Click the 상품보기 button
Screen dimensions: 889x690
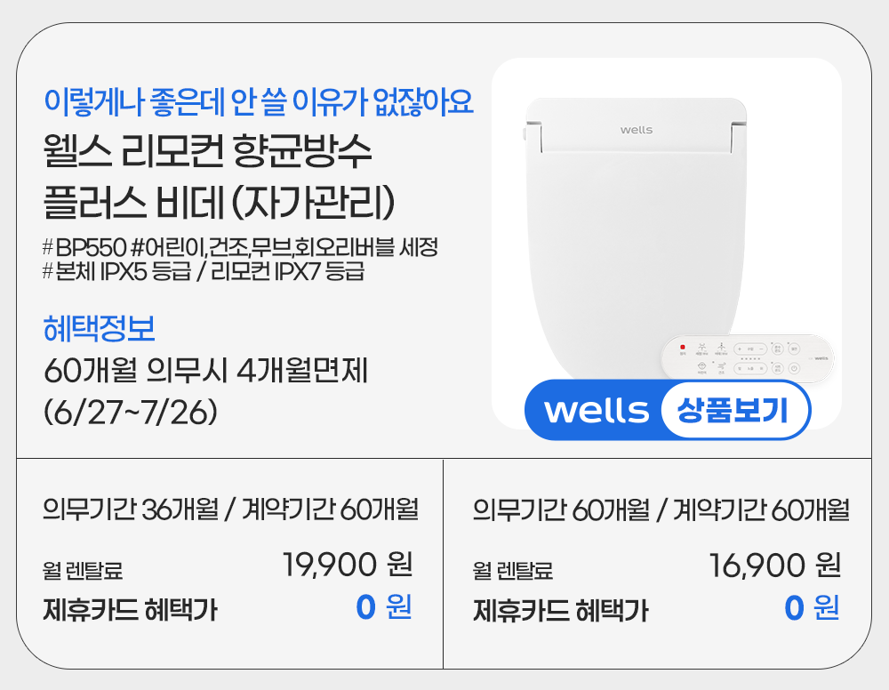734,410
